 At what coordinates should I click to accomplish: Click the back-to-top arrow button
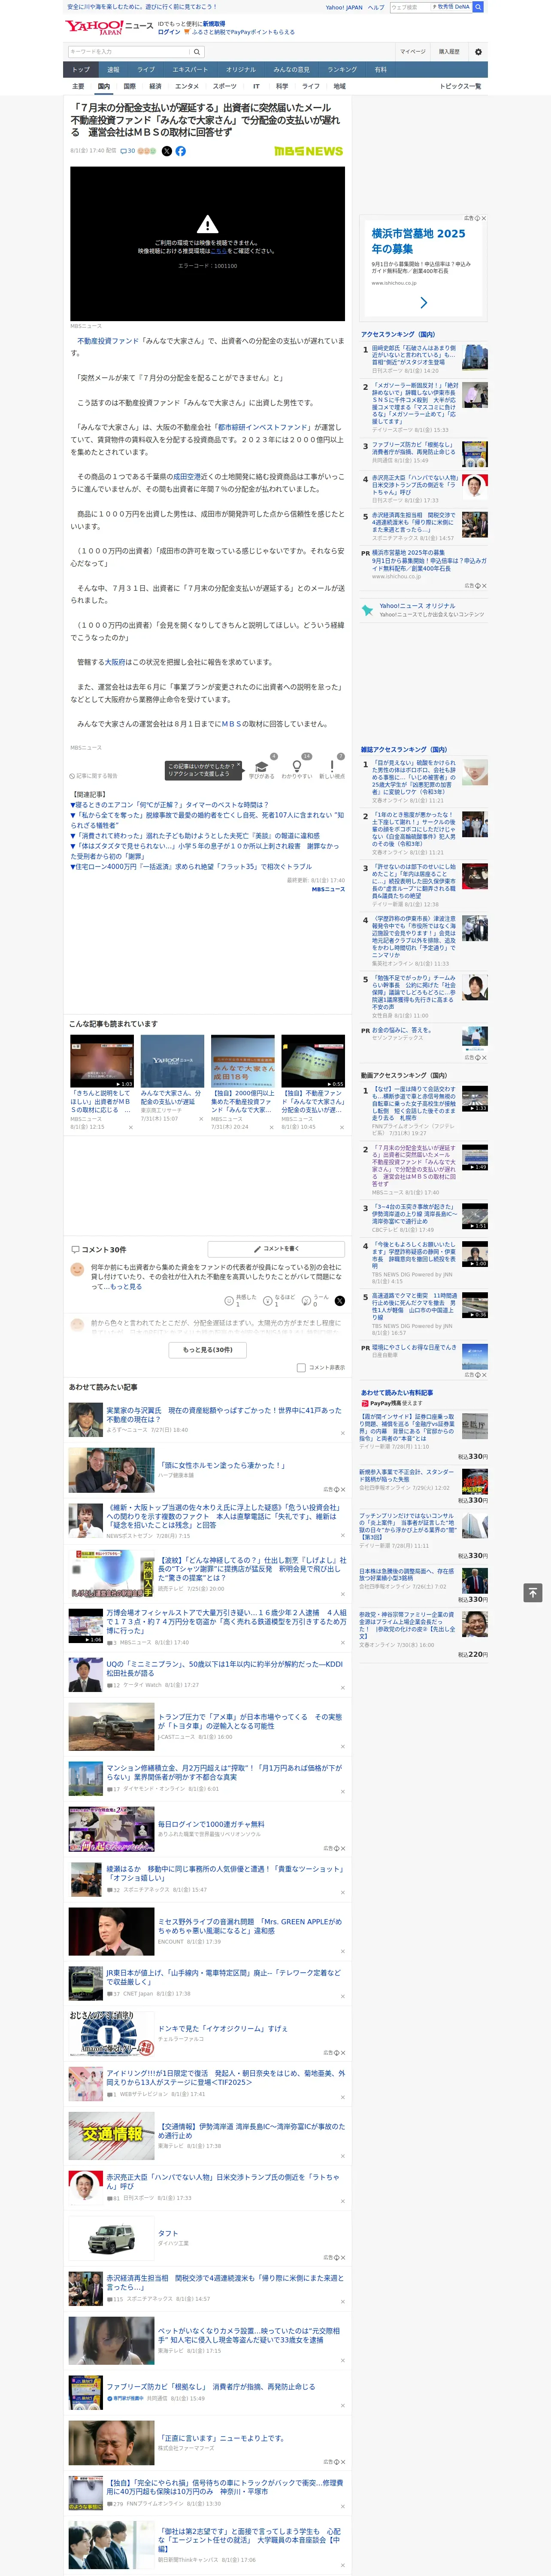coord(533,1592)
